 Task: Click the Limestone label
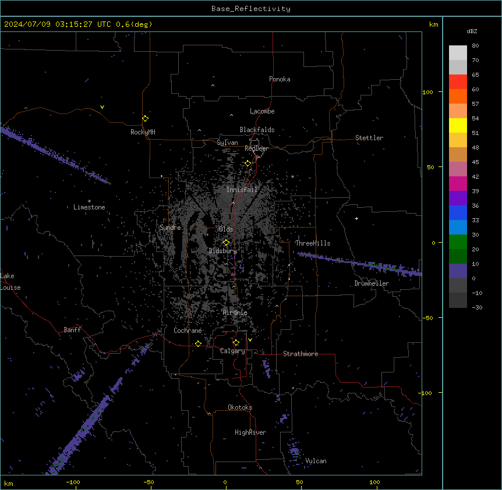[89, 207]
